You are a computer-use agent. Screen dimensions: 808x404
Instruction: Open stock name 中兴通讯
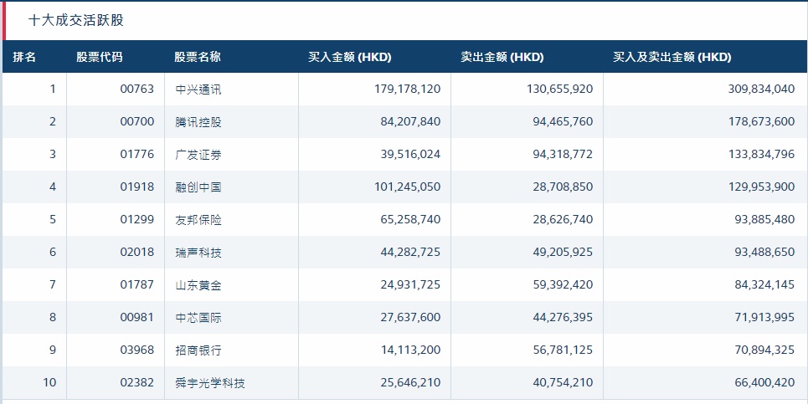[198, 89]
